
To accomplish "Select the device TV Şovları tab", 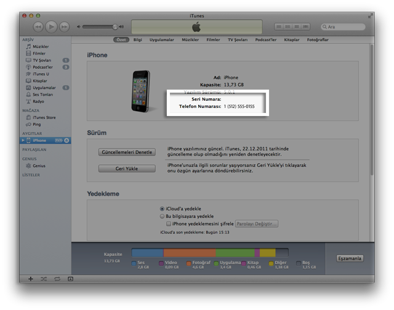I will pos(238,40).
